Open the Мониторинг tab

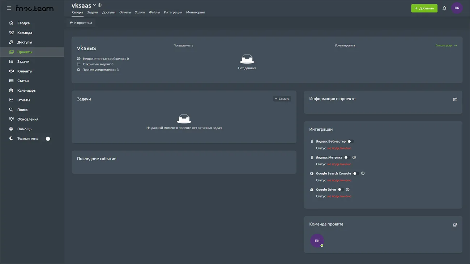coord(196,12)
